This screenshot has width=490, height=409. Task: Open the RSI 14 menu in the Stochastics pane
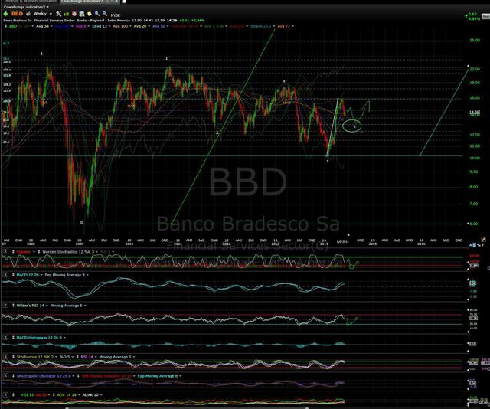[x=89, y=357]
